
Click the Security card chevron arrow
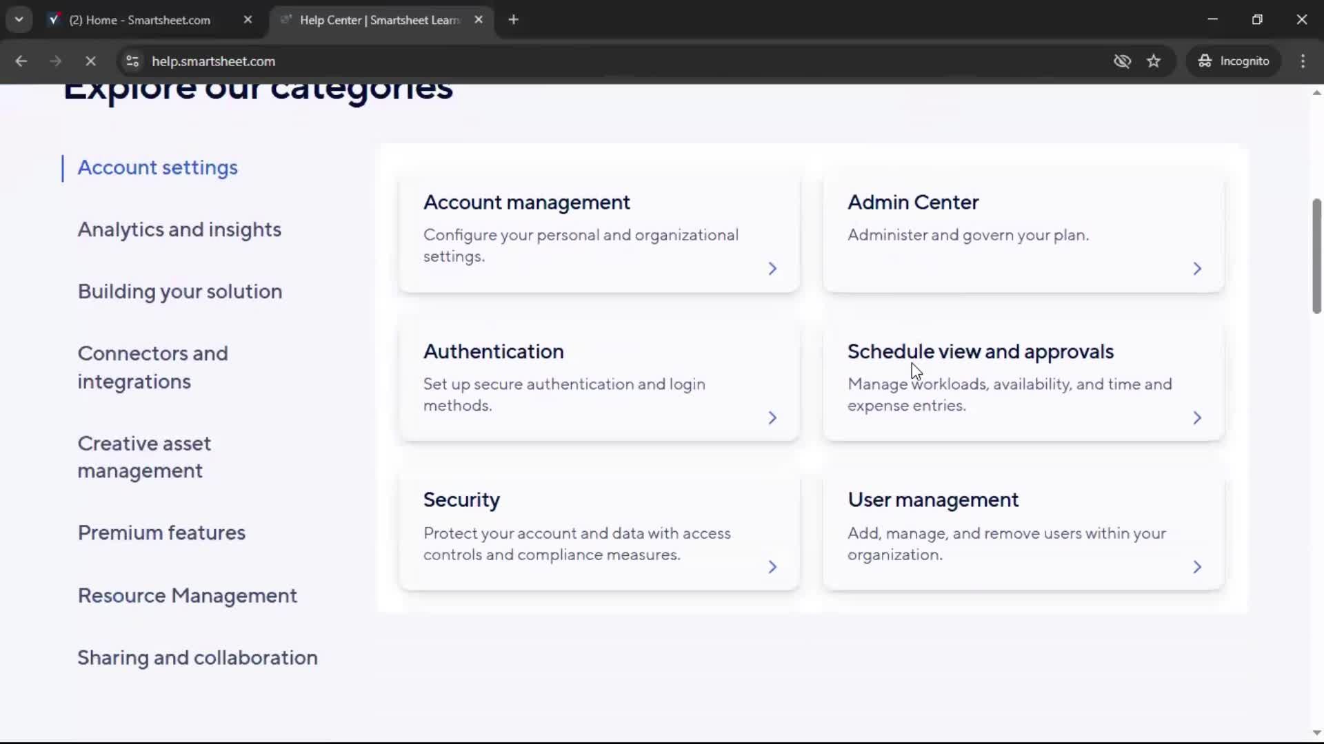point(772,567)
